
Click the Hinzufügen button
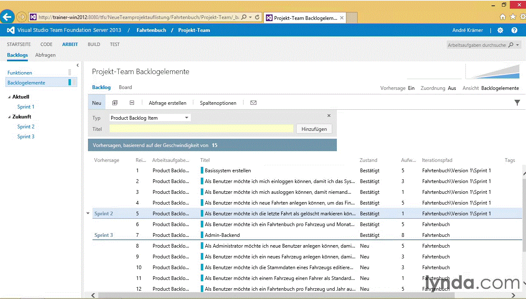[x=314, y=129]
